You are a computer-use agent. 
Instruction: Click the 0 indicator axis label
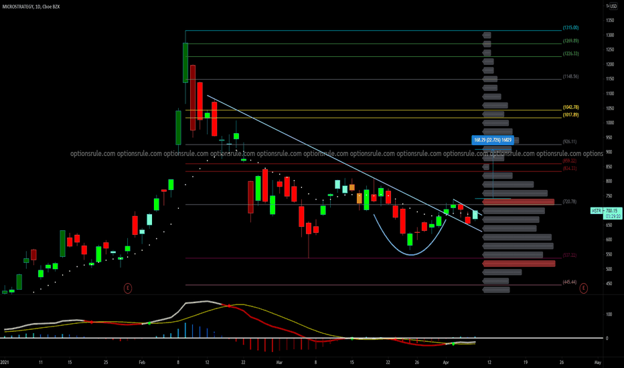[607, 338]
